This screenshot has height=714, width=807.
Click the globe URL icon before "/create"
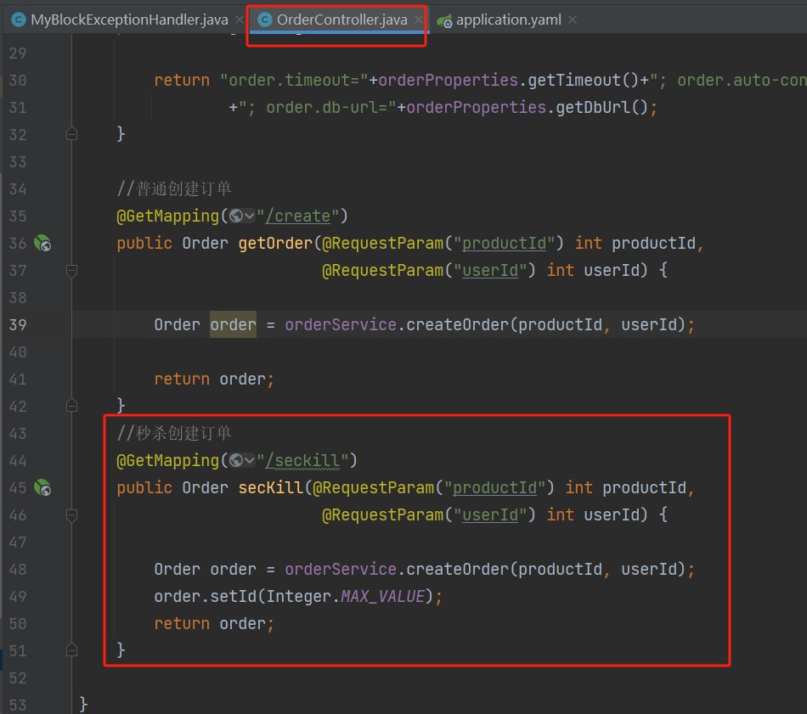point(236,216)
